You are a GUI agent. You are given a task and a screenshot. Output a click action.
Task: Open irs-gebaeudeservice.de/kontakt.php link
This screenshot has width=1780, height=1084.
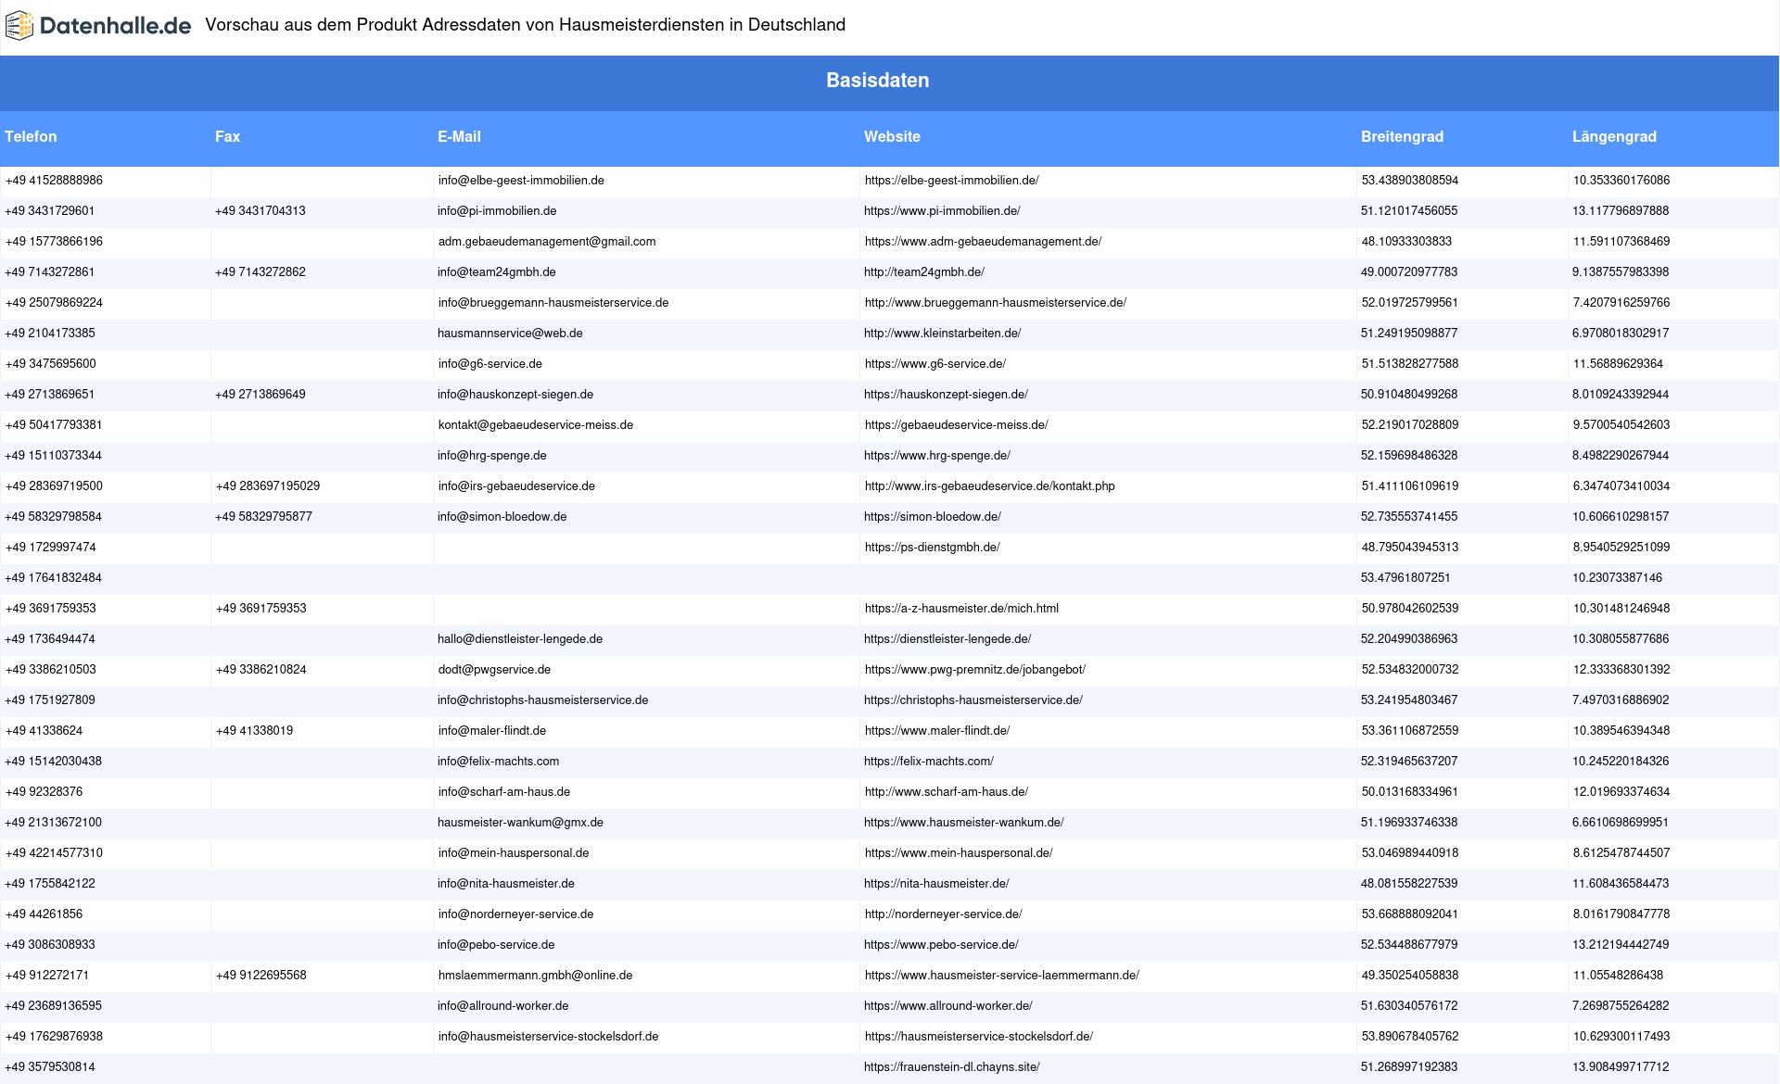990,486
